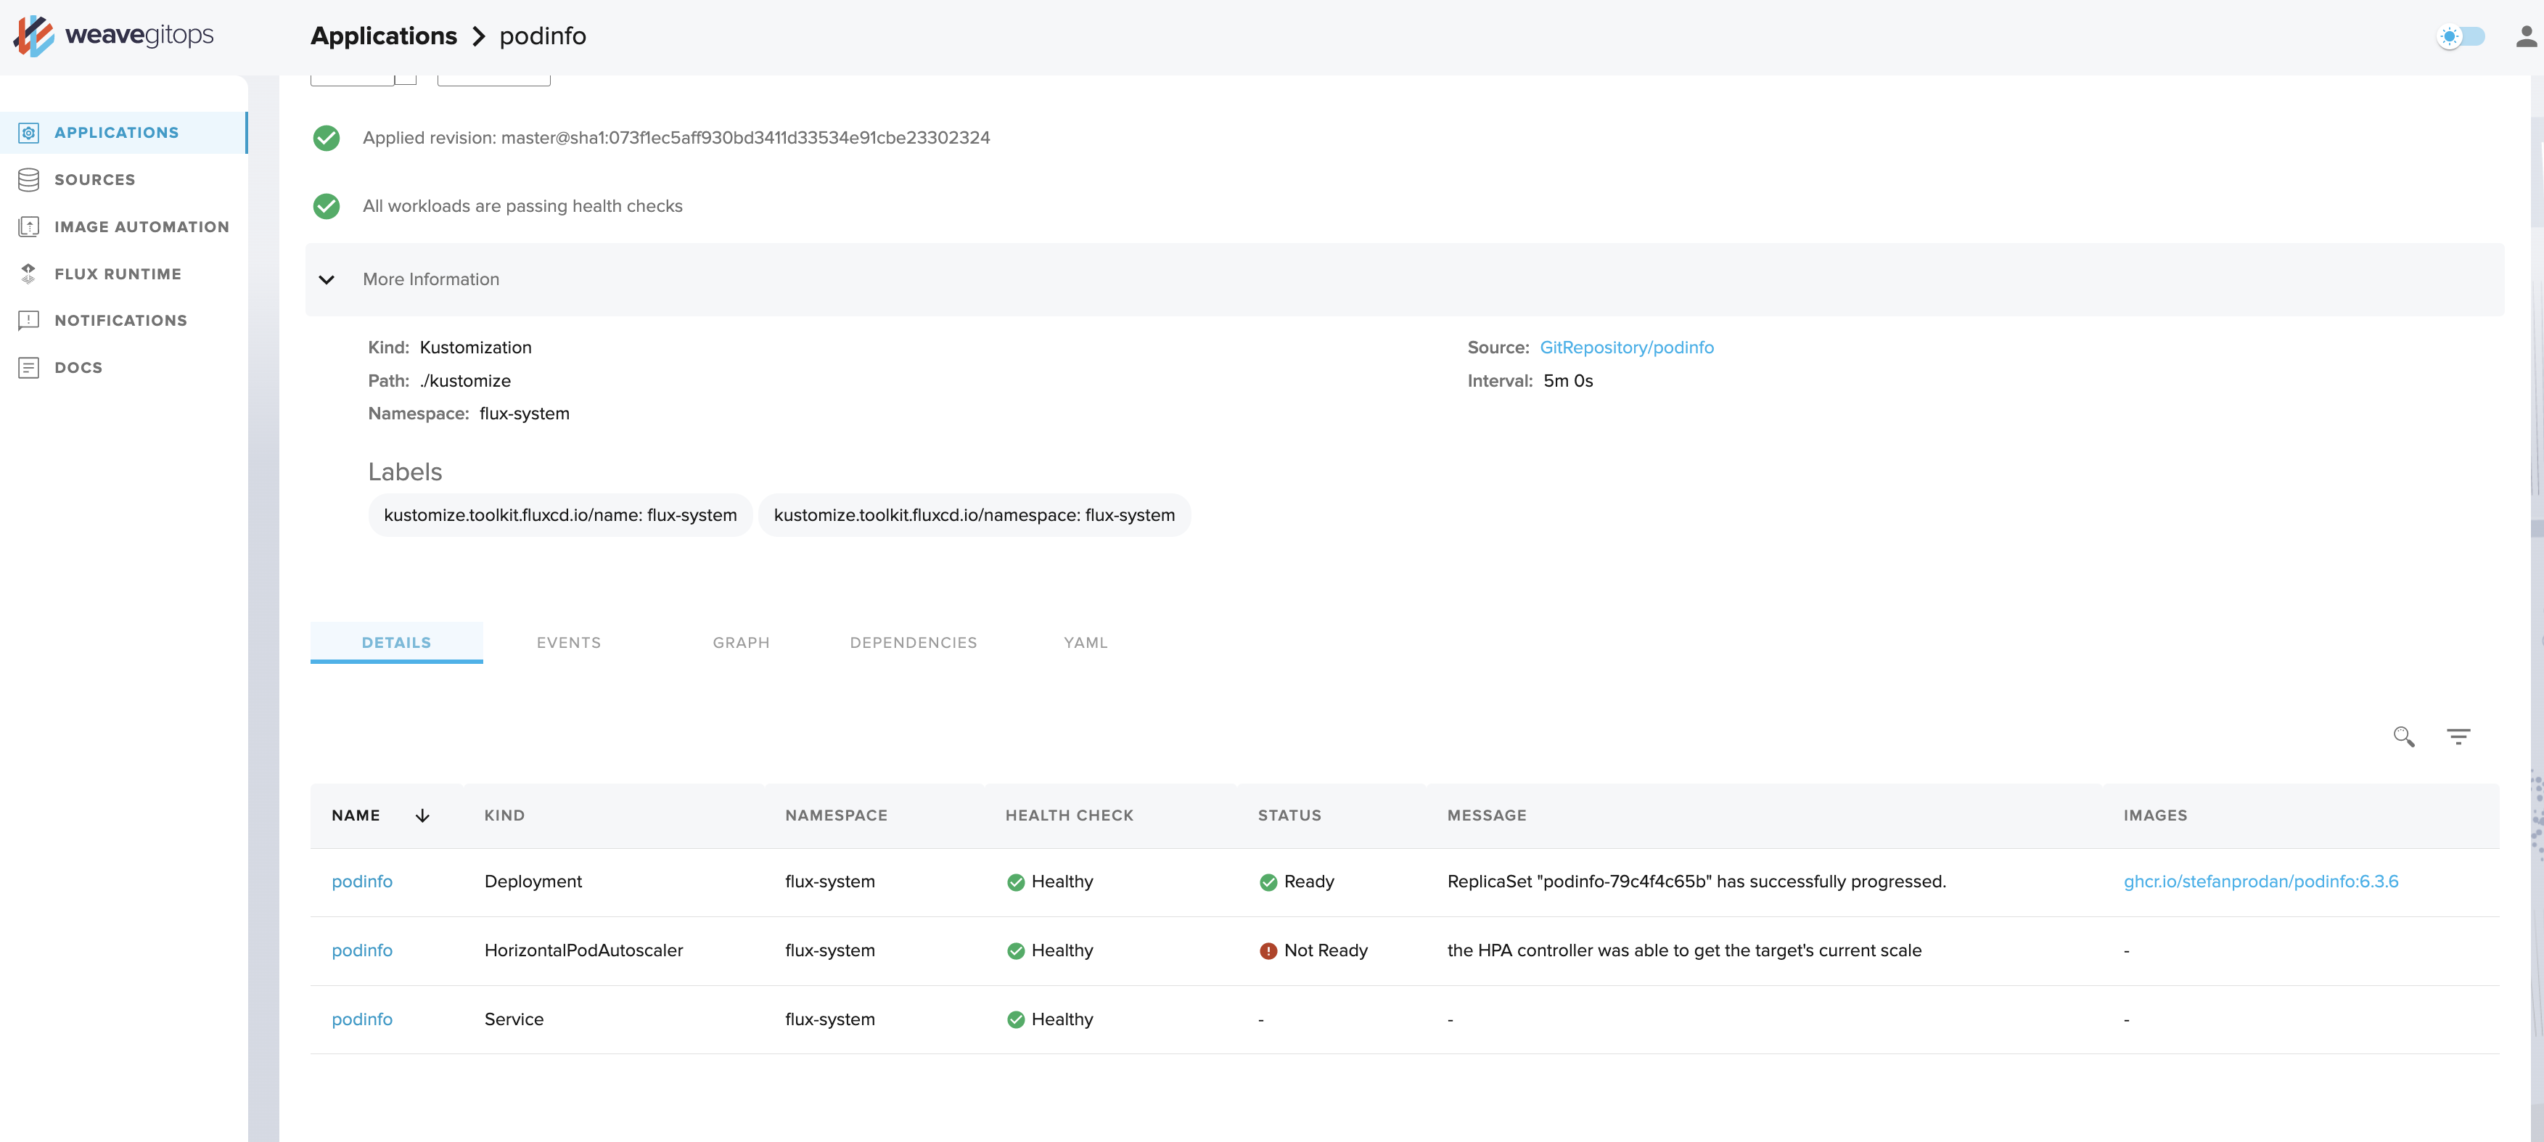
Task: Click Deployment row Ready status icon
Action: click(1268, 882)
